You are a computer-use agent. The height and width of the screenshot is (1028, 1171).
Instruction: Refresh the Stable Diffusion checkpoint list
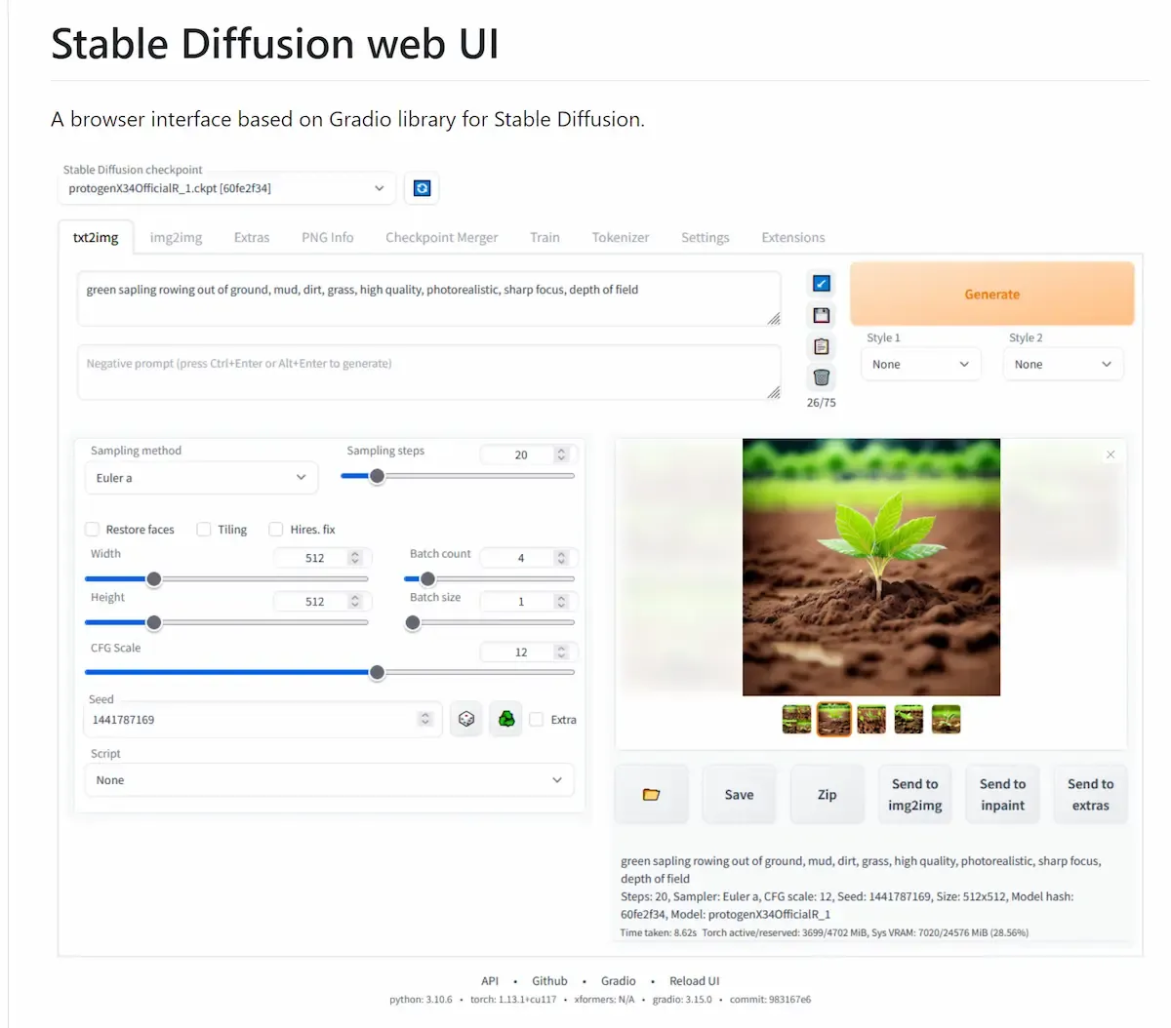422,188
